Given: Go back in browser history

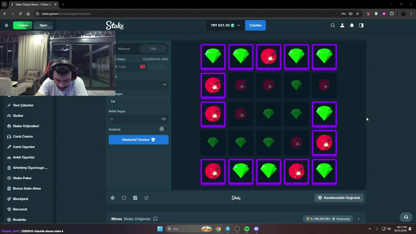Looking at the screenshot, I should click(x=5, y=14).
